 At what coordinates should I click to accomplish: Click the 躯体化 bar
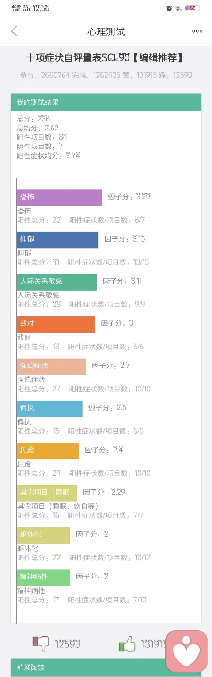44,535
